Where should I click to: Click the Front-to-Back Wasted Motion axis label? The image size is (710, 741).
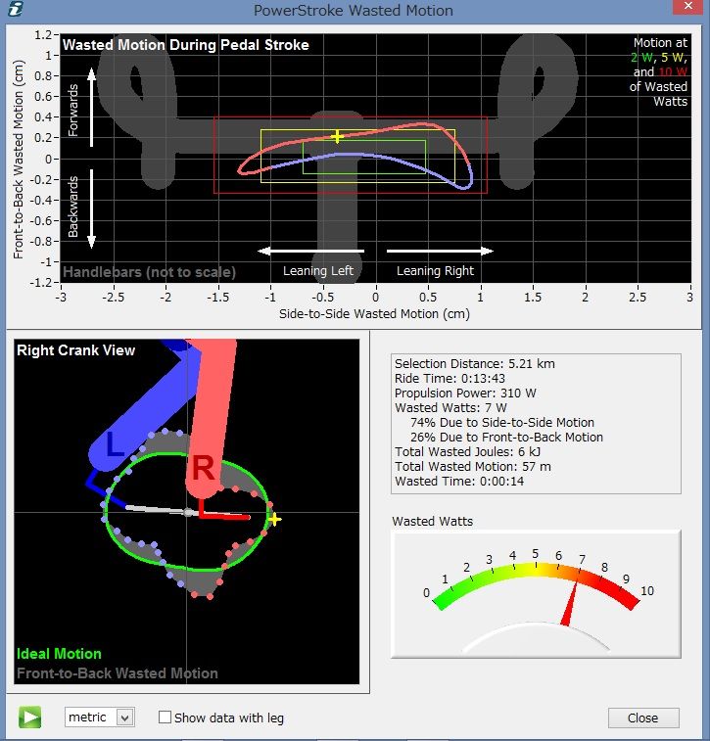[x=18, y=160]
